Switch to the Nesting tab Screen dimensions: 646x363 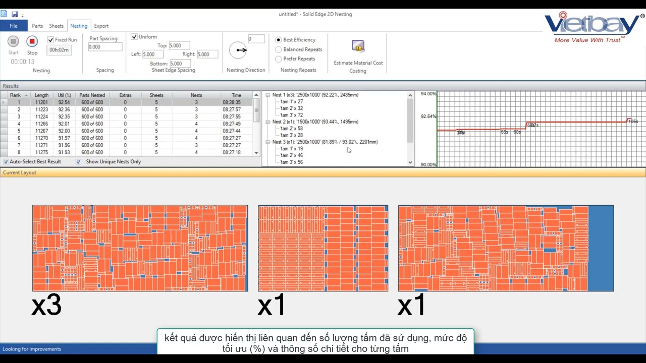[x=79, y=26]
